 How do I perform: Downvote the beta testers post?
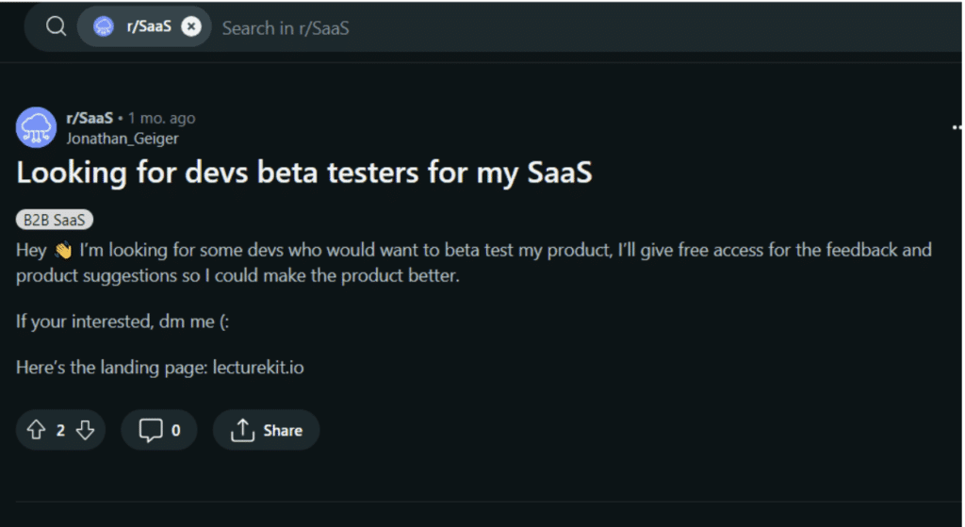[x=85, y=430]
